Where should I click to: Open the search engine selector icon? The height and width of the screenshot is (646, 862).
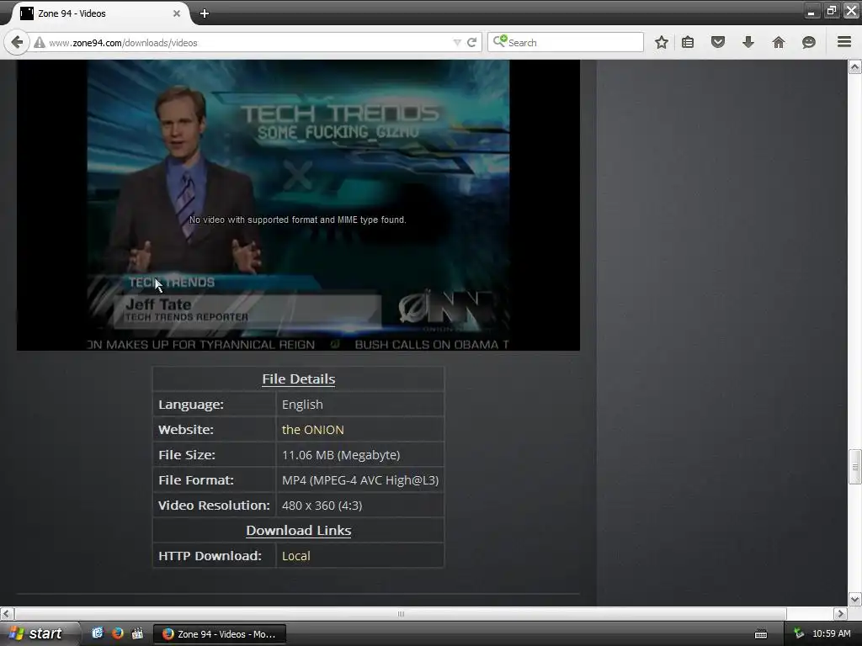[499, 41]
